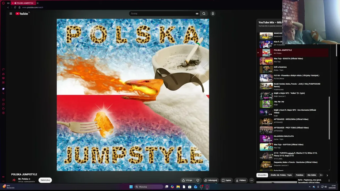Open Twitch in the Opera sidebar
340x191 pixels.
[x=3, y=89]
